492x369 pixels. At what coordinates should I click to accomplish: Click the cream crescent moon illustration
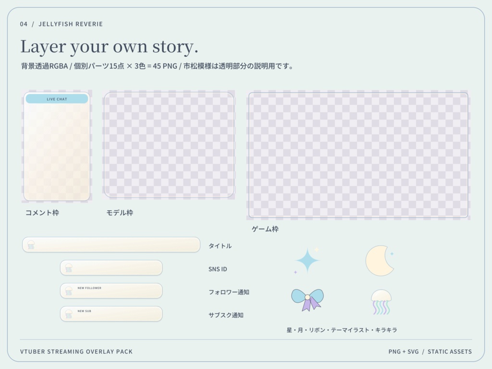380,261
